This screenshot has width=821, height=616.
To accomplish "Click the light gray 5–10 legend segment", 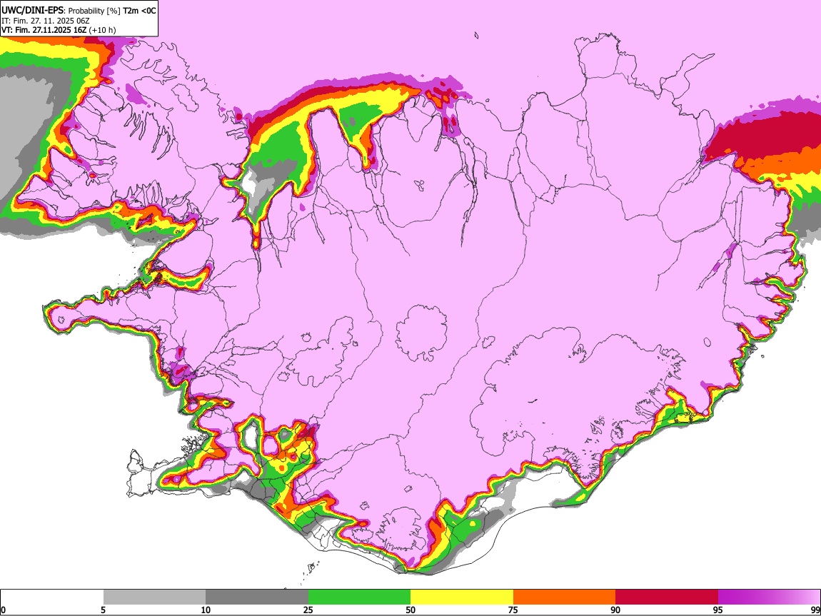I will coord(154,597).
